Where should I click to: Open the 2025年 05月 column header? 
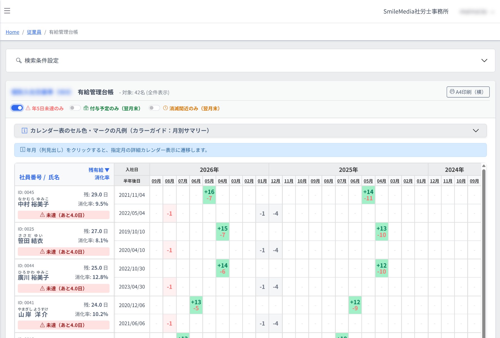point(368,181)
